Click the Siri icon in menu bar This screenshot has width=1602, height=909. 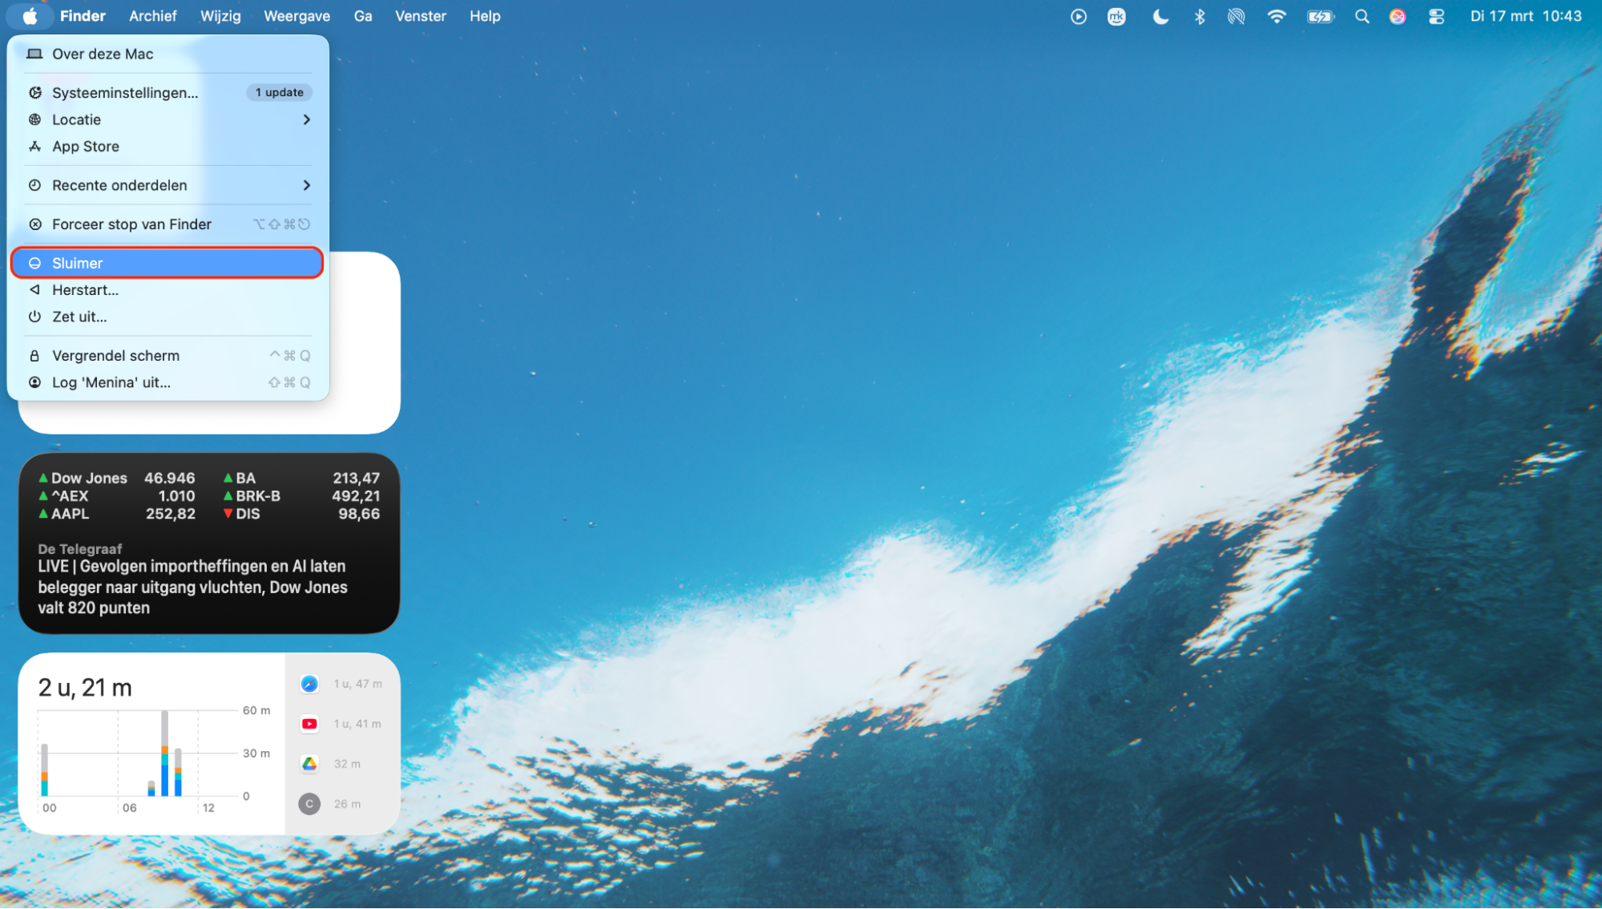[x=1398, y=16]
